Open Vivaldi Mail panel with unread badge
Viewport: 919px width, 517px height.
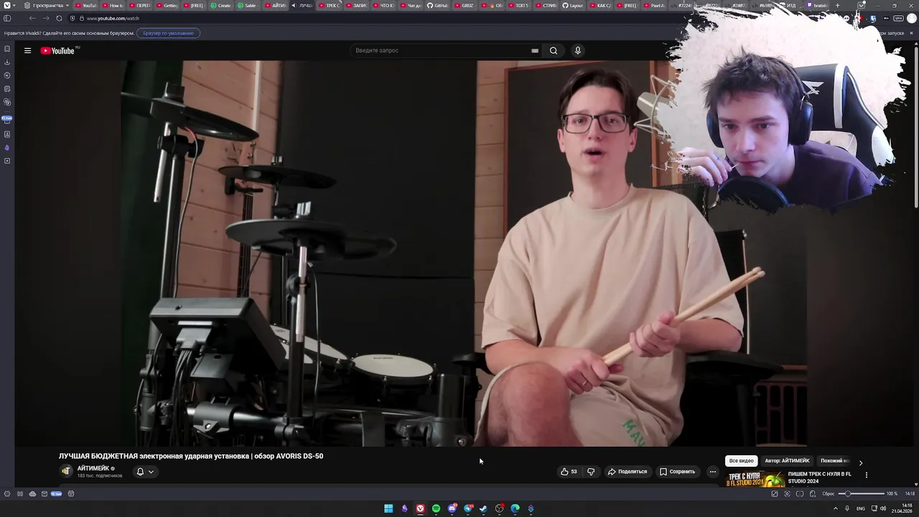pyautogui.click(x=7, y=119)
